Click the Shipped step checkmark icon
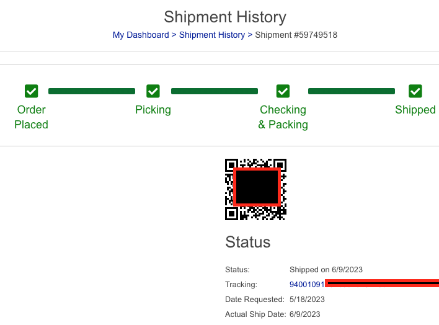This screenshot has width=439, height=325. 415,91
